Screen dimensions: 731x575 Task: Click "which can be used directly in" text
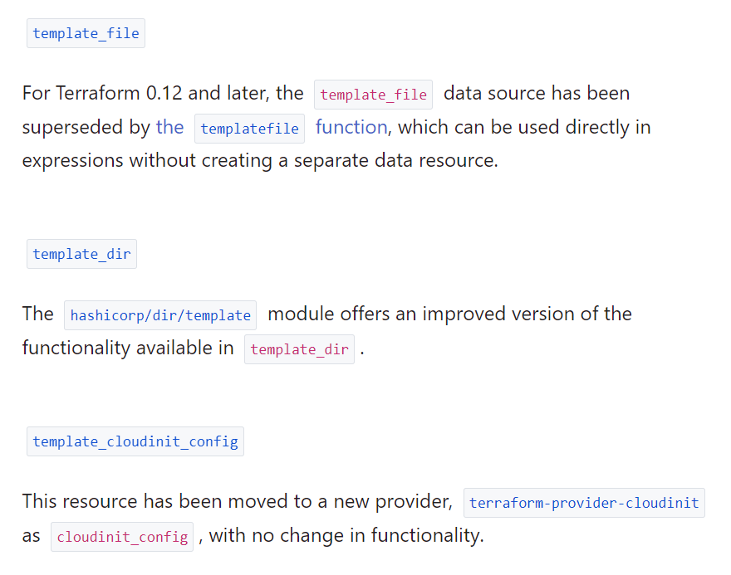click(525, 127)
